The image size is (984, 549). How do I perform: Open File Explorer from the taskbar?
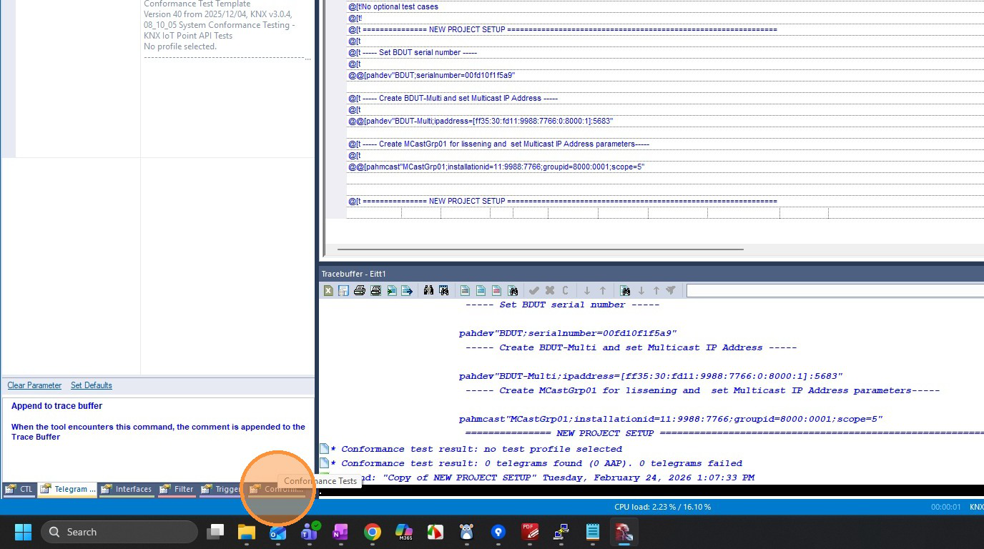[247, 532]
